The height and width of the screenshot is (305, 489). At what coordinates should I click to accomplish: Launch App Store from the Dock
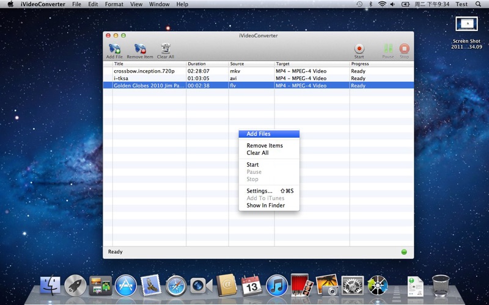(x=126, y=285)
